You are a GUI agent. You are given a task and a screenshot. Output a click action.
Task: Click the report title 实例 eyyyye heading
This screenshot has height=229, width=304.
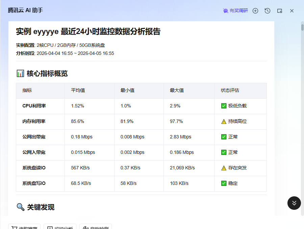88,32
